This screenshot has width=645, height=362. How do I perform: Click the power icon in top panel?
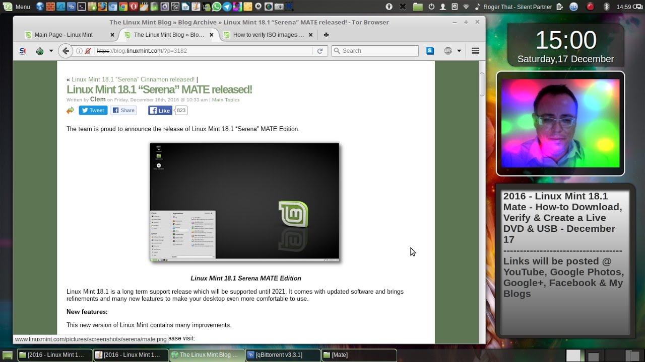coord(431,7)
